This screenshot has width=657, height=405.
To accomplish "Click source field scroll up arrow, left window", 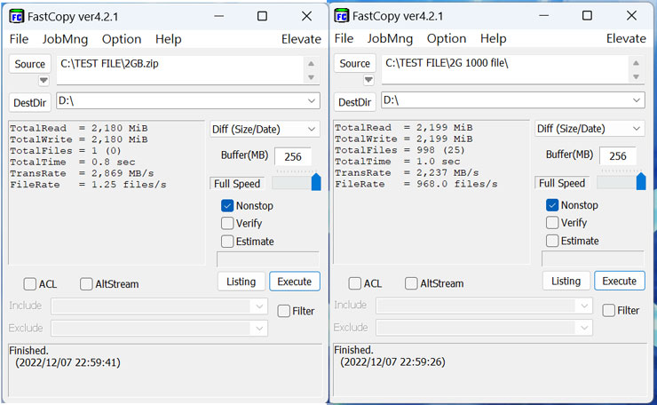I will (x=312, y=64).
